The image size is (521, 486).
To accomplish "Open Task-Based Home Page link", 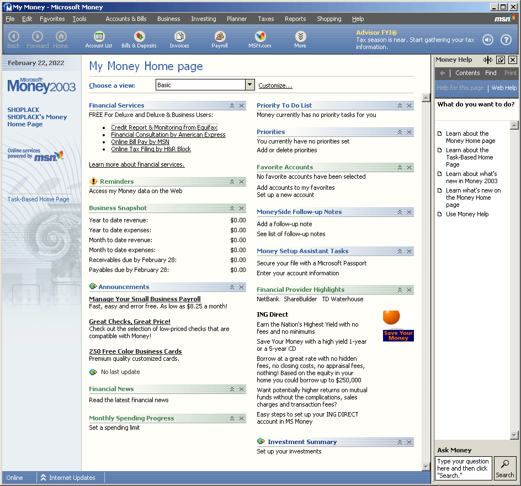I will [38, 199].
